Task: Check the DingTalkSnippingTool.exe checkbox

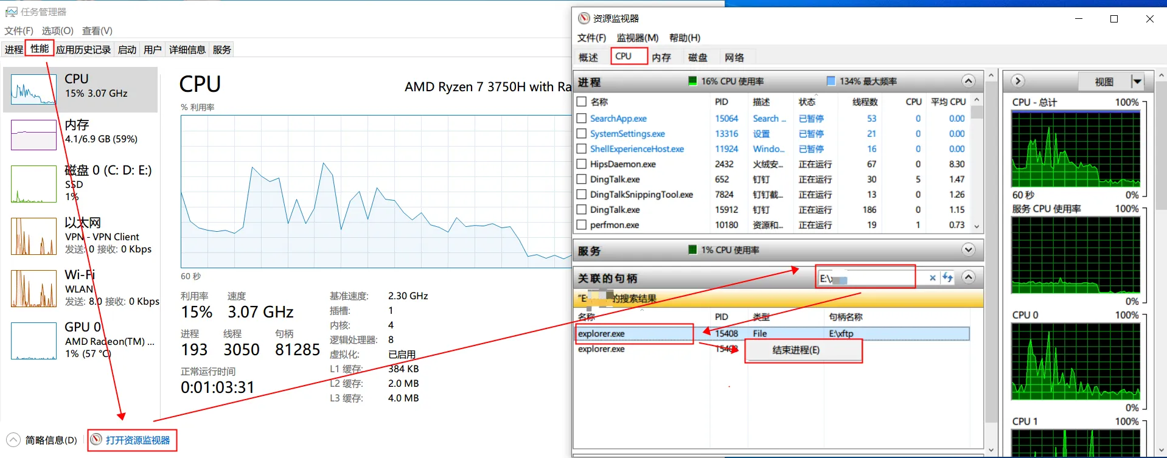Action: coord(582,195)
